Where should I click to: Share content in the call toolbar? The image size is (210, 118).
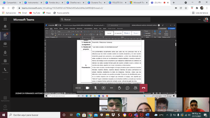pos(103,88)
